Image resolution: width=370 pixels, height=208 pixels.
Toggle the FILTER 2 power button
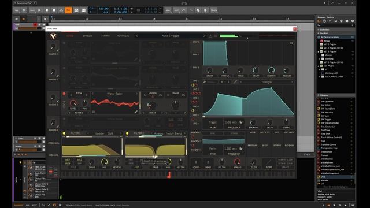pos(127,133)
